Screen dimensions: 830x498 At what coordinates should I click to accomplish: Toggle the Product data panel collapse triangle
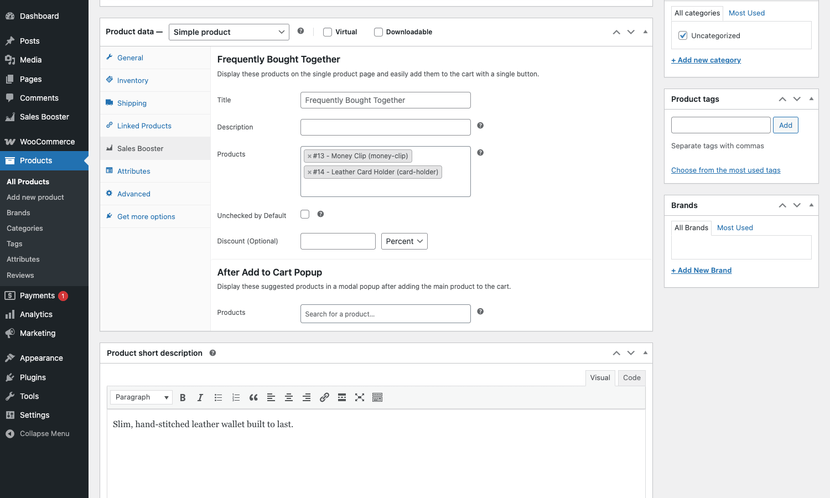click(x=645, y=32)
